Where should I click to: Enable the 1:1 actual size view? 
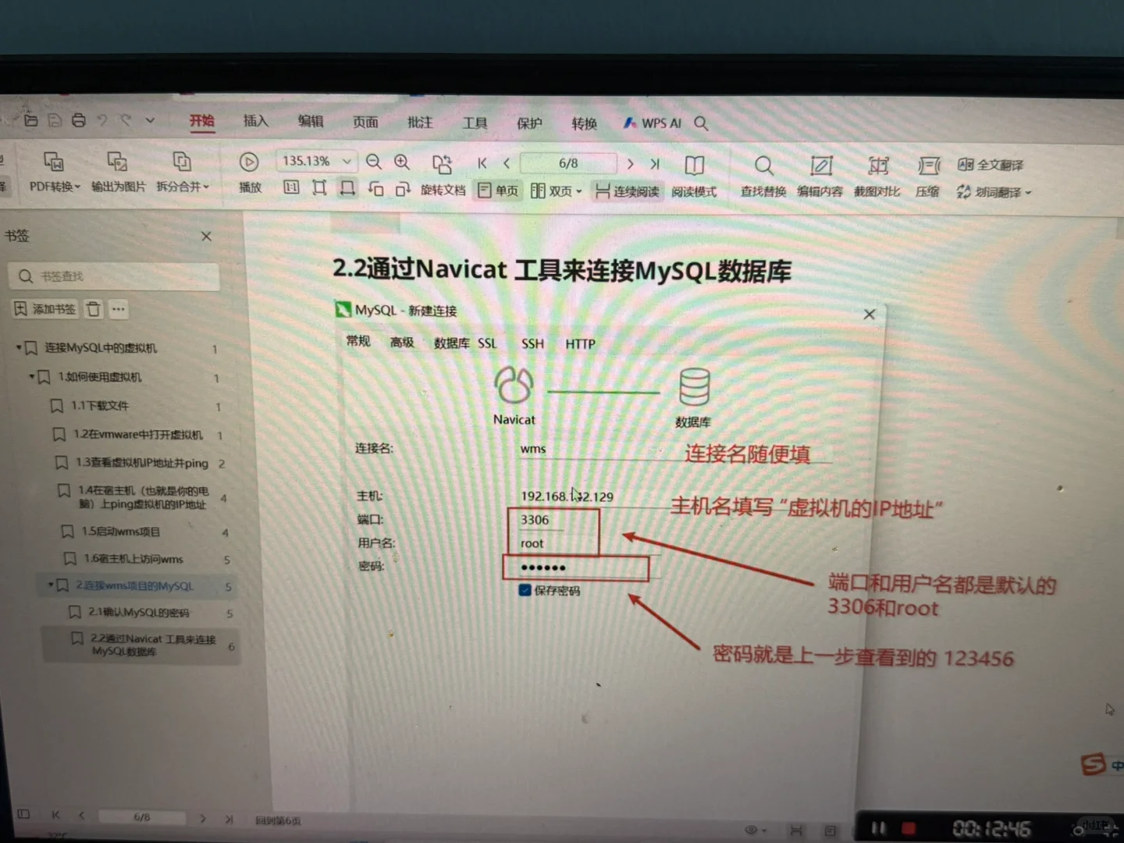click(x=290, y=188)
